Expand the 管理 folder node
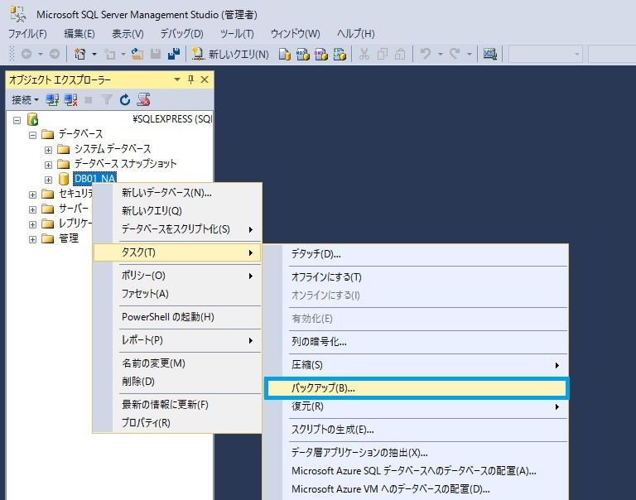Screen dimensions: 636x500 (32, 239)
